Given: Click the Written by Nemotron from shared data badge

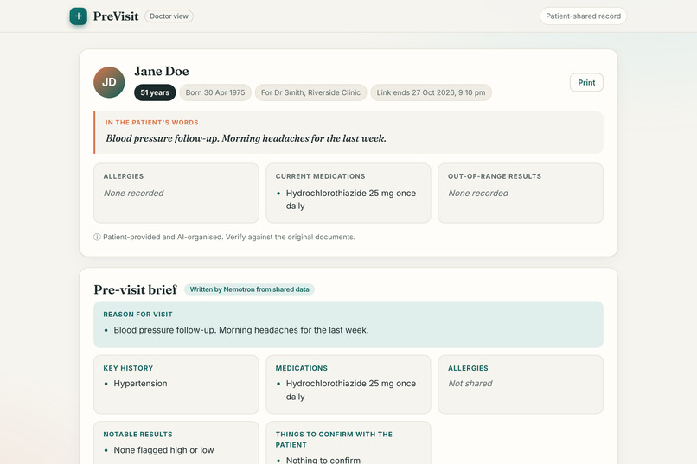Looking at the screenshot, I should click(249, 289).
